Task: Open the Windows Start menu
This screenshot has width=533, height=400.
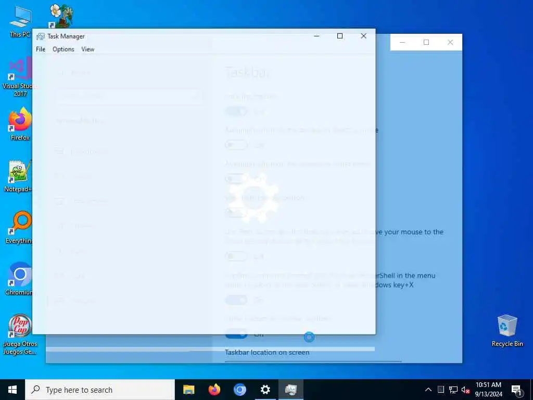Action: point(12,390)
